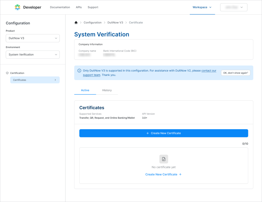Screen dimensions: 262x202
Task: Open Documentation in the top navigation
Action: (60, 7)
